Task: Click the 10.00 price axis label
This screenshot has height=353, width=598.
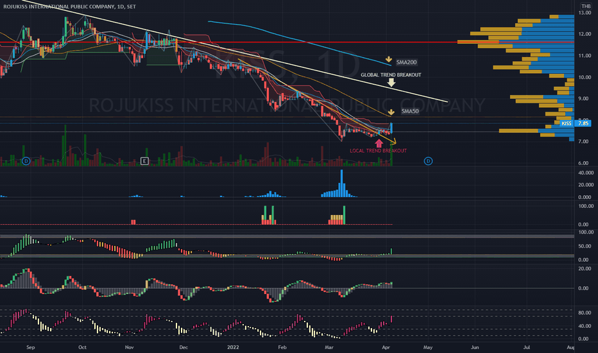Action: coord(585,77)
